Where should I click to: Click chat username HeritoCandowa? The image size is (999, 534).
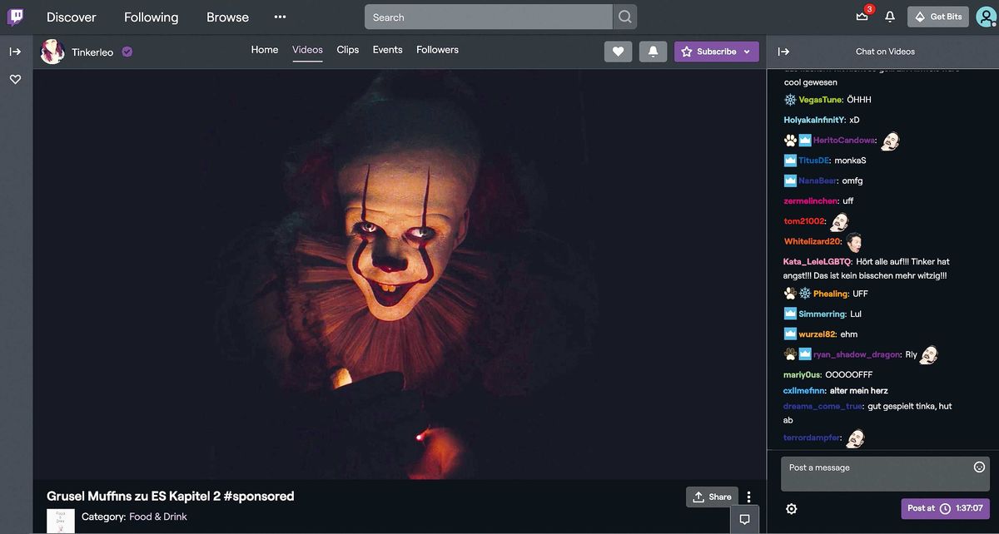click(844, 141)
